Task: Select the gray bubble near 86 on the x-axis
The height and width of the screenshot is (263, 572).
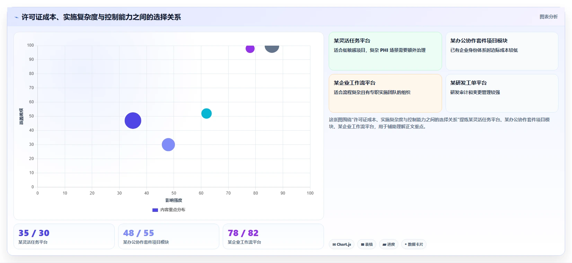Action: (x=272, y=49)
